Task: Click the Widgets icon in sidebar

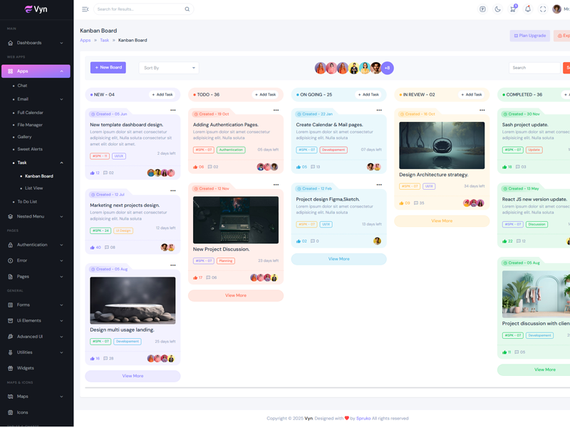Action: pyautogui.click(x=11, y=368)
